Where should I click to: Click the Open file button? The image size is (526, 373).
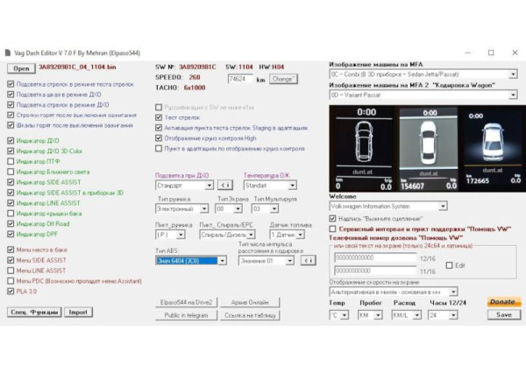tap(21, 67)
